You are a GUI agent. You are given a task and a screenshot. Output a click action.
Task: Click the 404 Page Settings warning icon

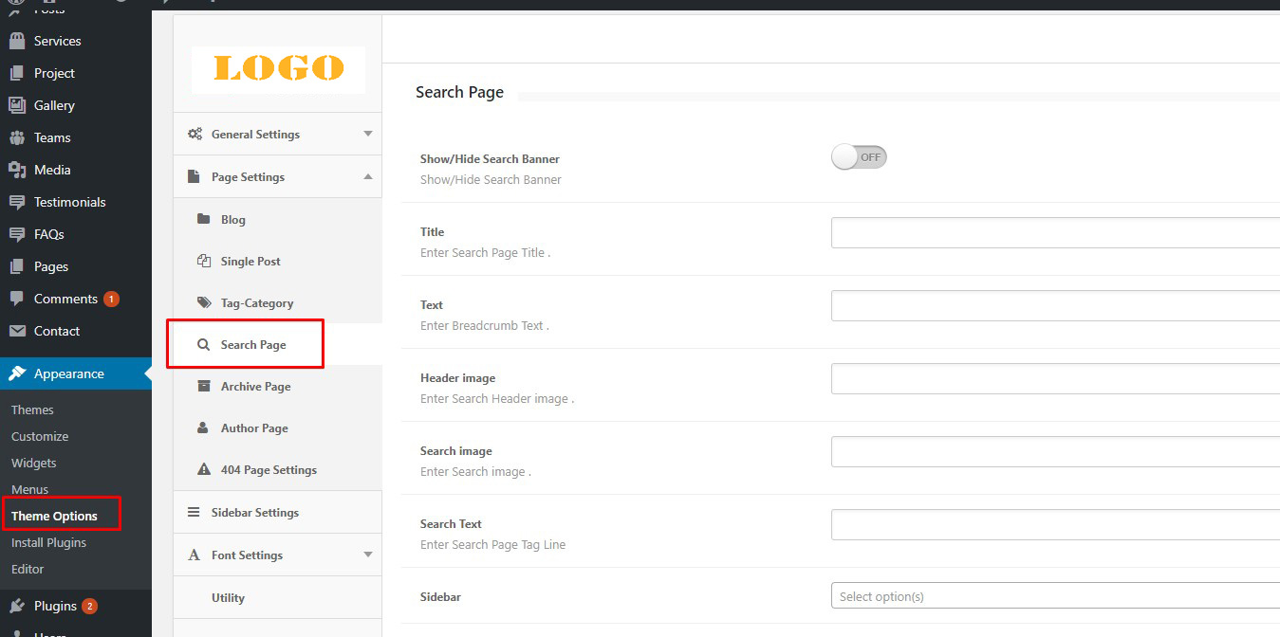203,469
